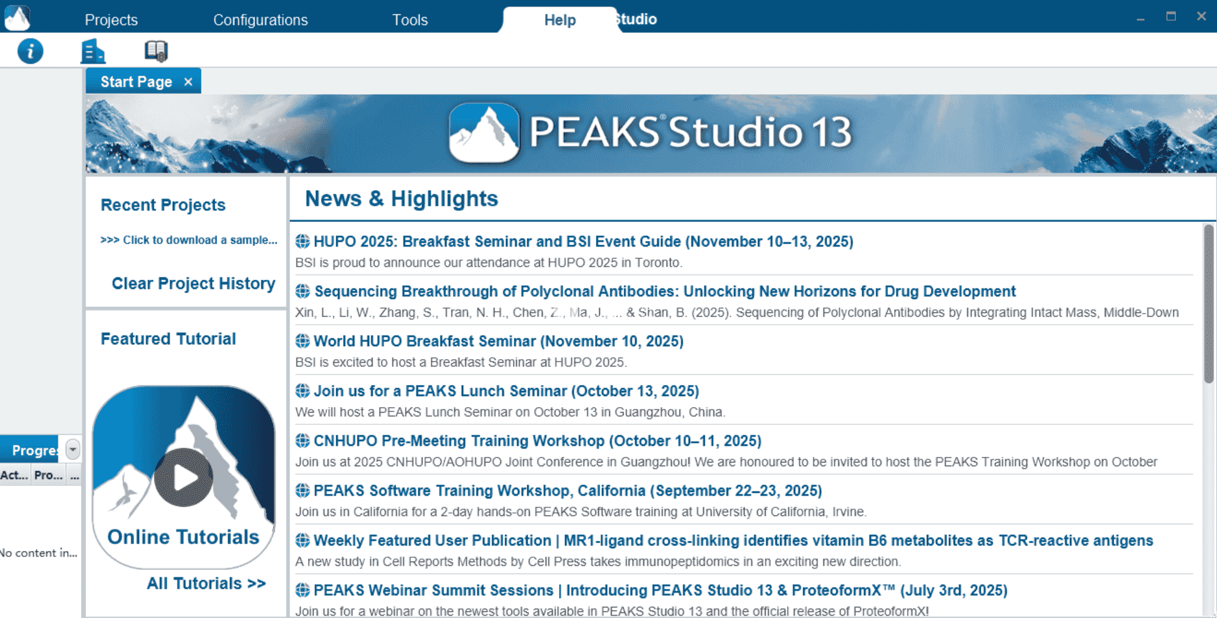This screenshot has height=618, width=1217.
Task: Open the Tools menu
Action: (x=410, y=20)
